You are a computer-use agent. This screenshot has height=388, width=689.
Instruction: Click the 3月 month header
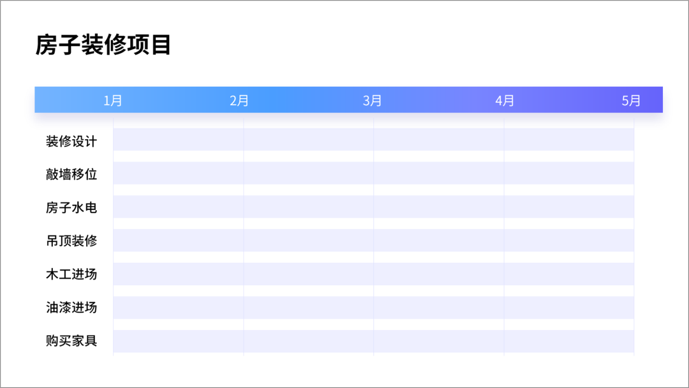point(372,101)
